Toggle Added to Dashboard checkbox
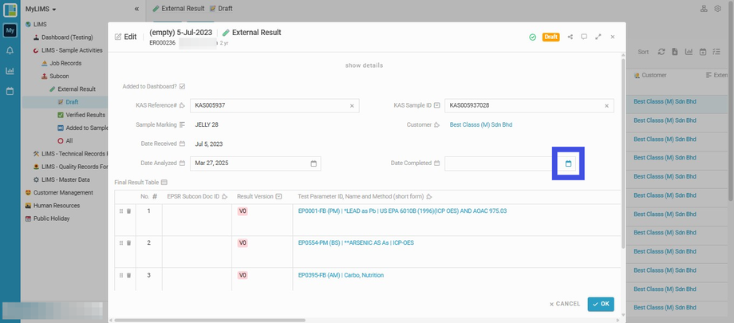 click(x=182, y=87)
